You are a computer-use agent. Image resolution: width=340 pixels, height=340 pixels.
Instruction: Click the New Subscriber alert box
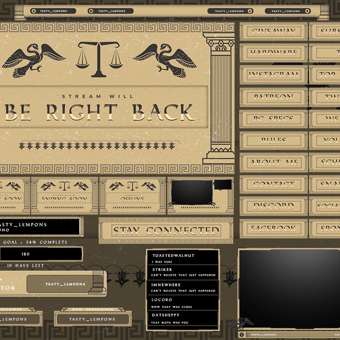pyautogui.click(x=93, y=317)
